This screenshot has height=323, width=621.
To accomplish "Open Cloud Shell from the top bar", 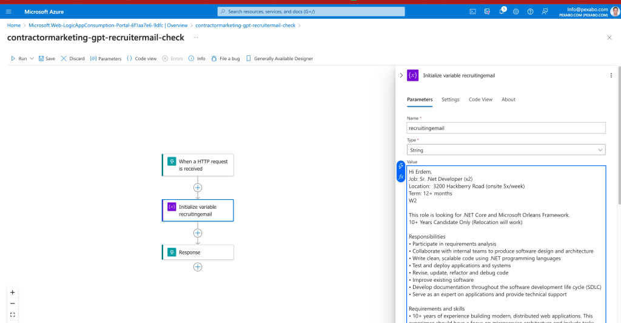I will 473,12.
